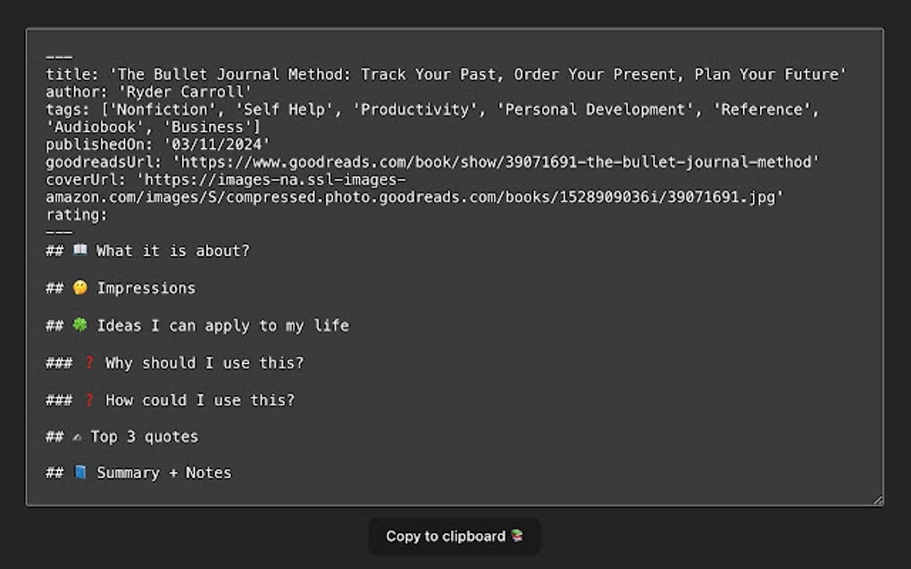Click the 'Summary + Notes' heading text

(163, 473)
